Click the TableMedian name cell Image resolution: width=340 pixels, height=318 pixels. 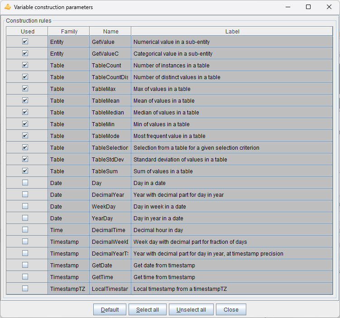110,113
